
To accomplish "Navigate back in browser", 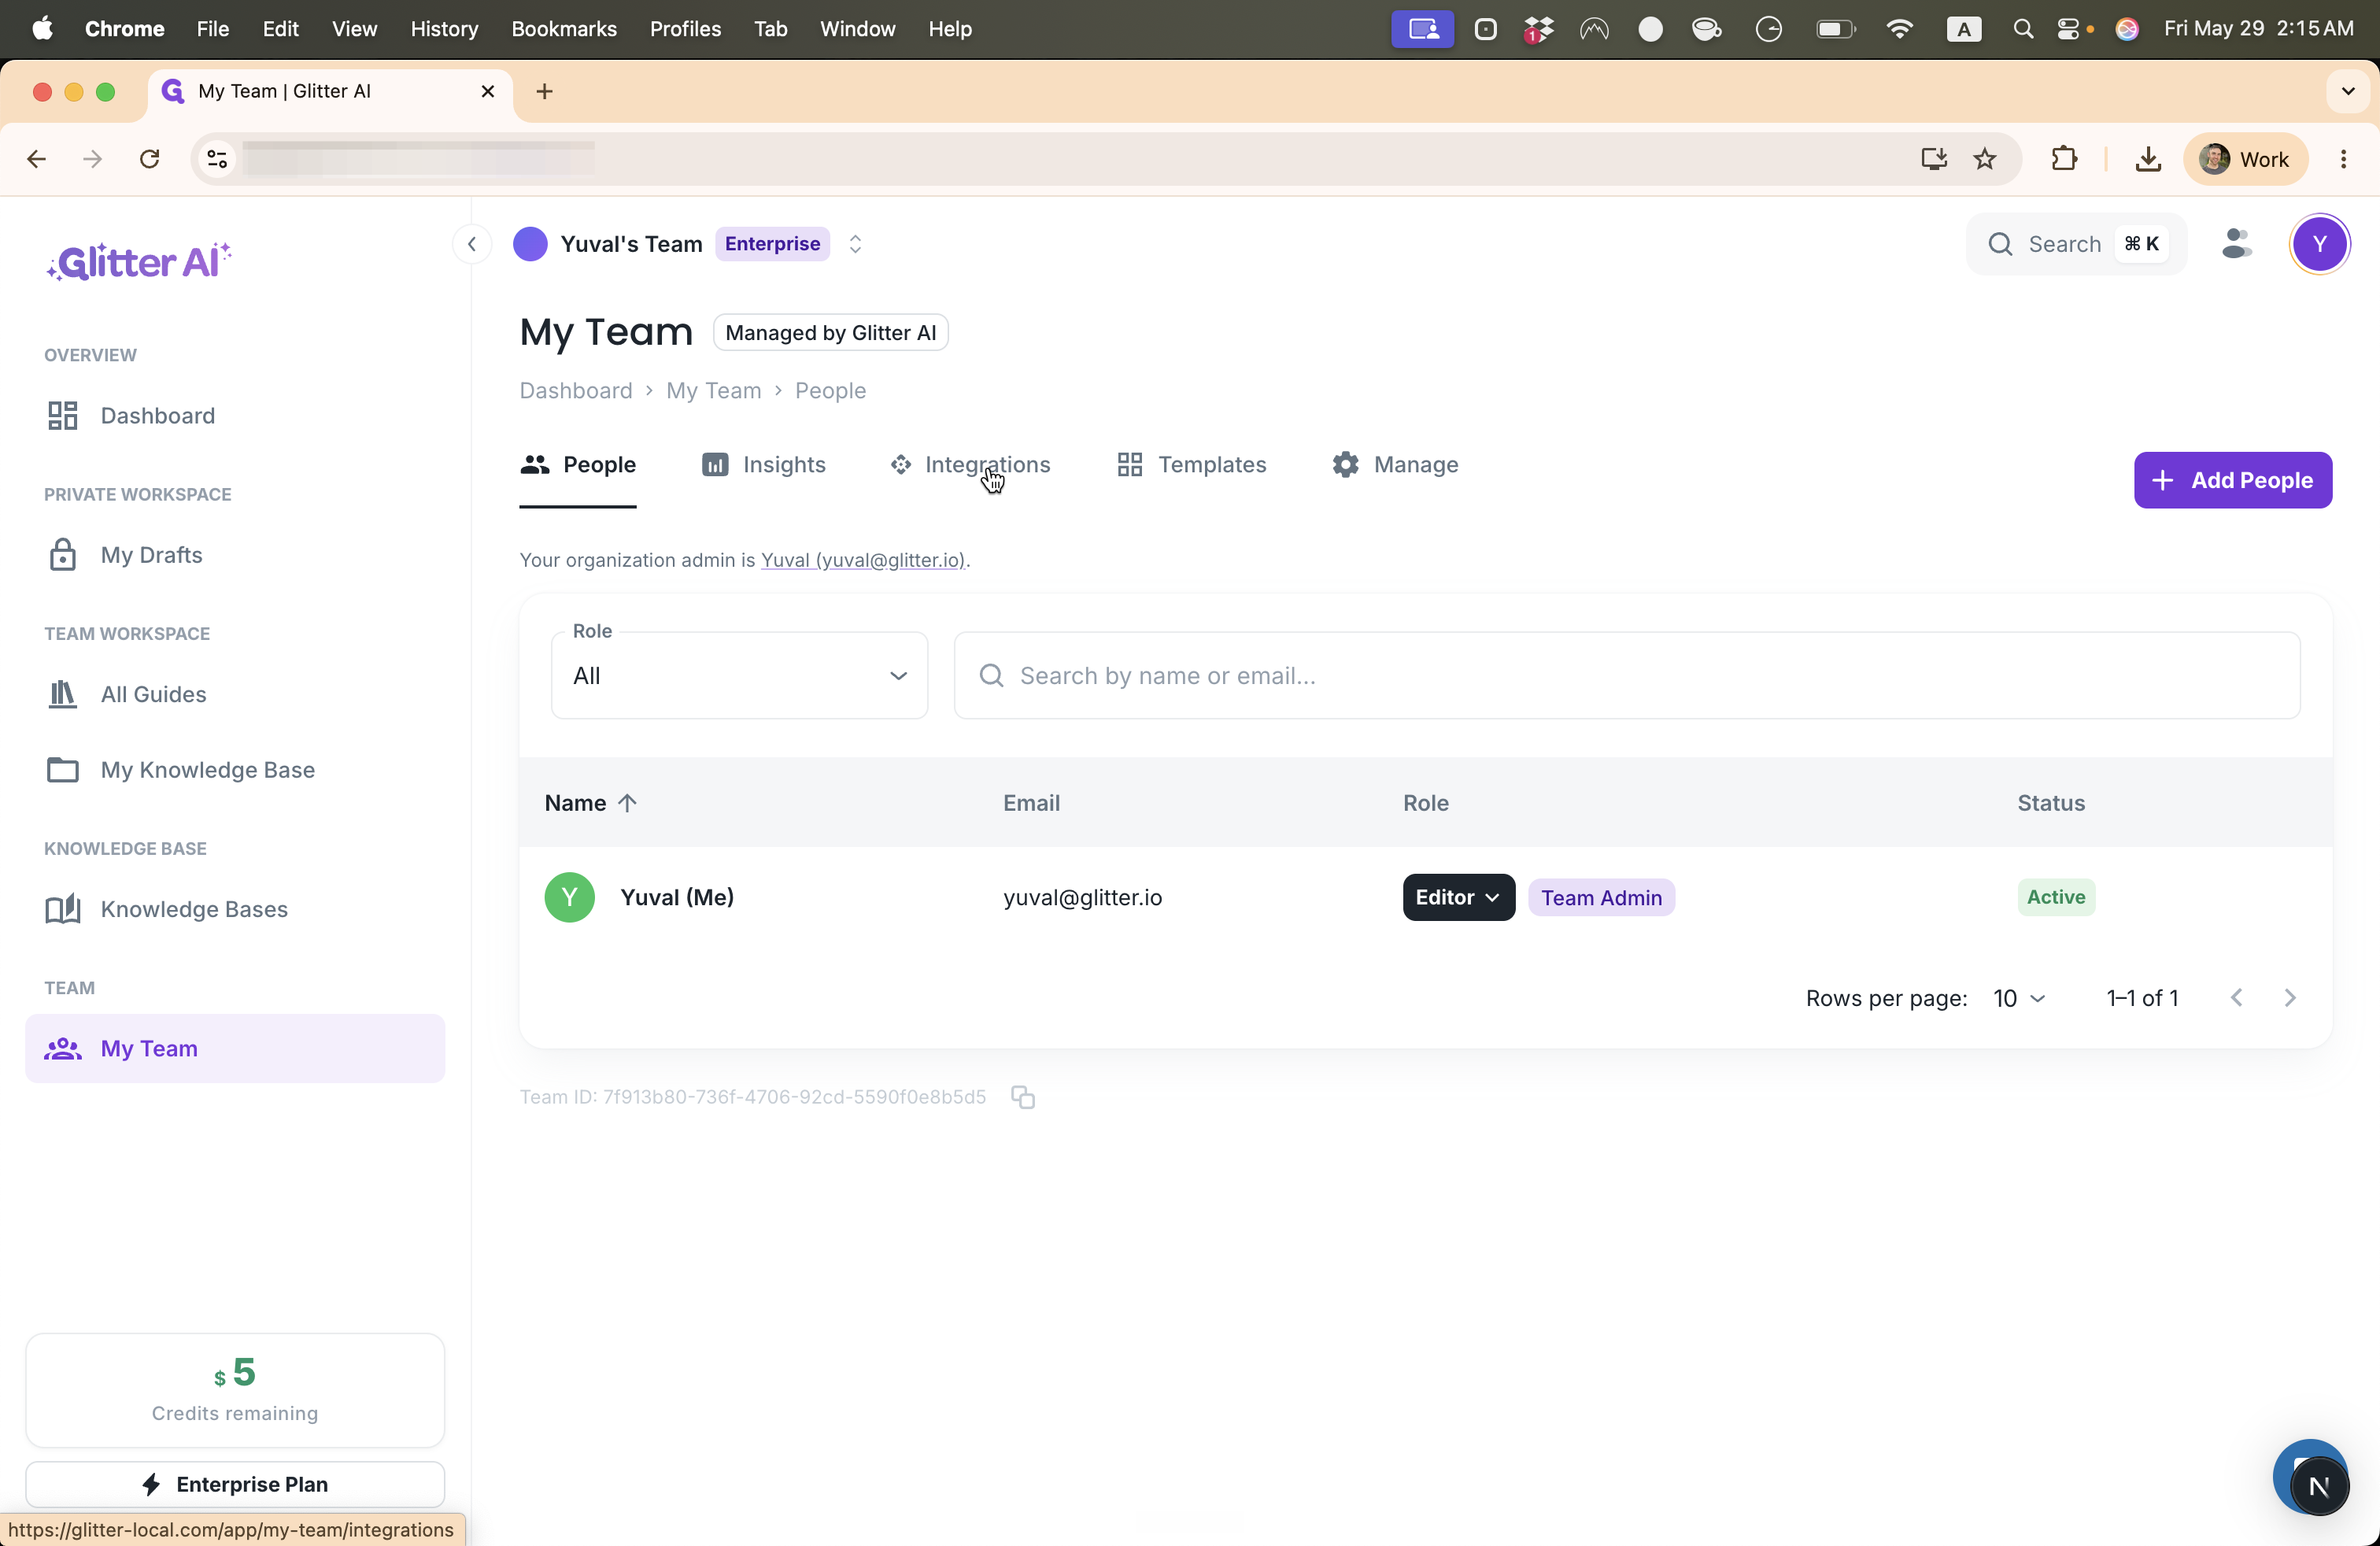I will [x=37, y=159].
